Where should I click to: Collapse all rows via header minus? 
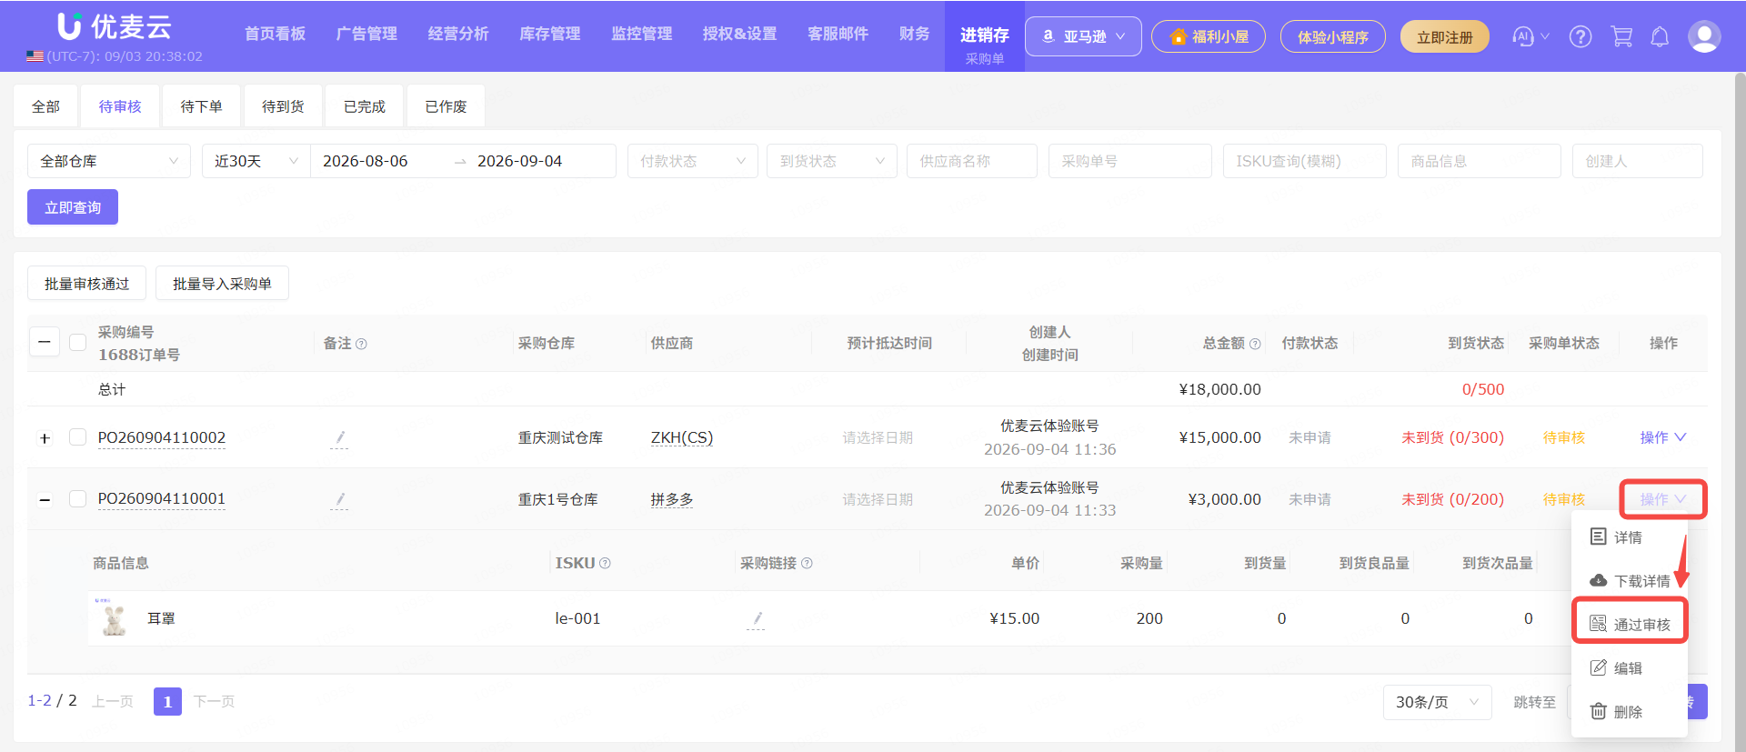point(45,342)
